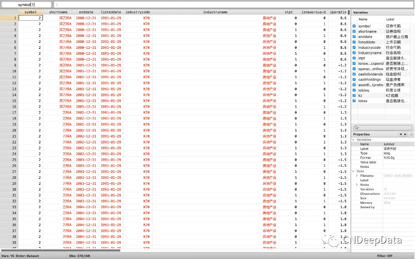
Task: Click the cell value edit box at top
Action: point(234,4)
